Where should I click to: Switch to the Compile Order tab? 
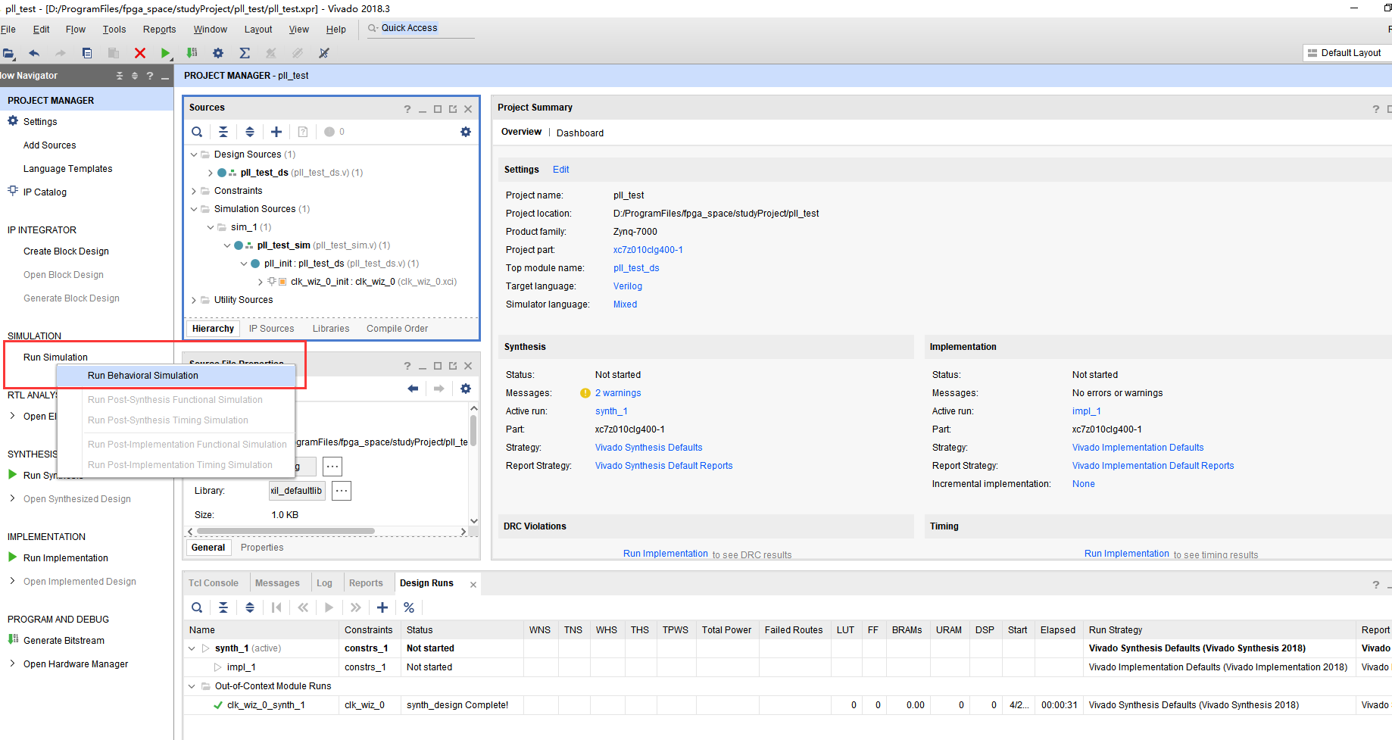(397, 329)
